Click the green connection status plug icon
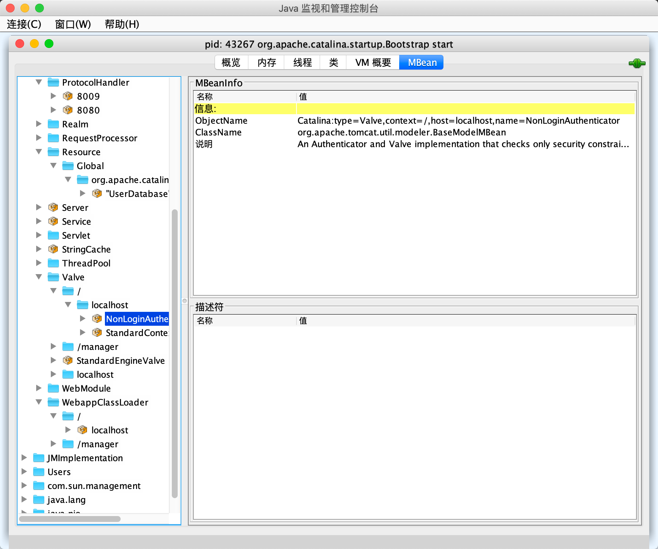This screenshot has width=658, height=549. point(637,63)
